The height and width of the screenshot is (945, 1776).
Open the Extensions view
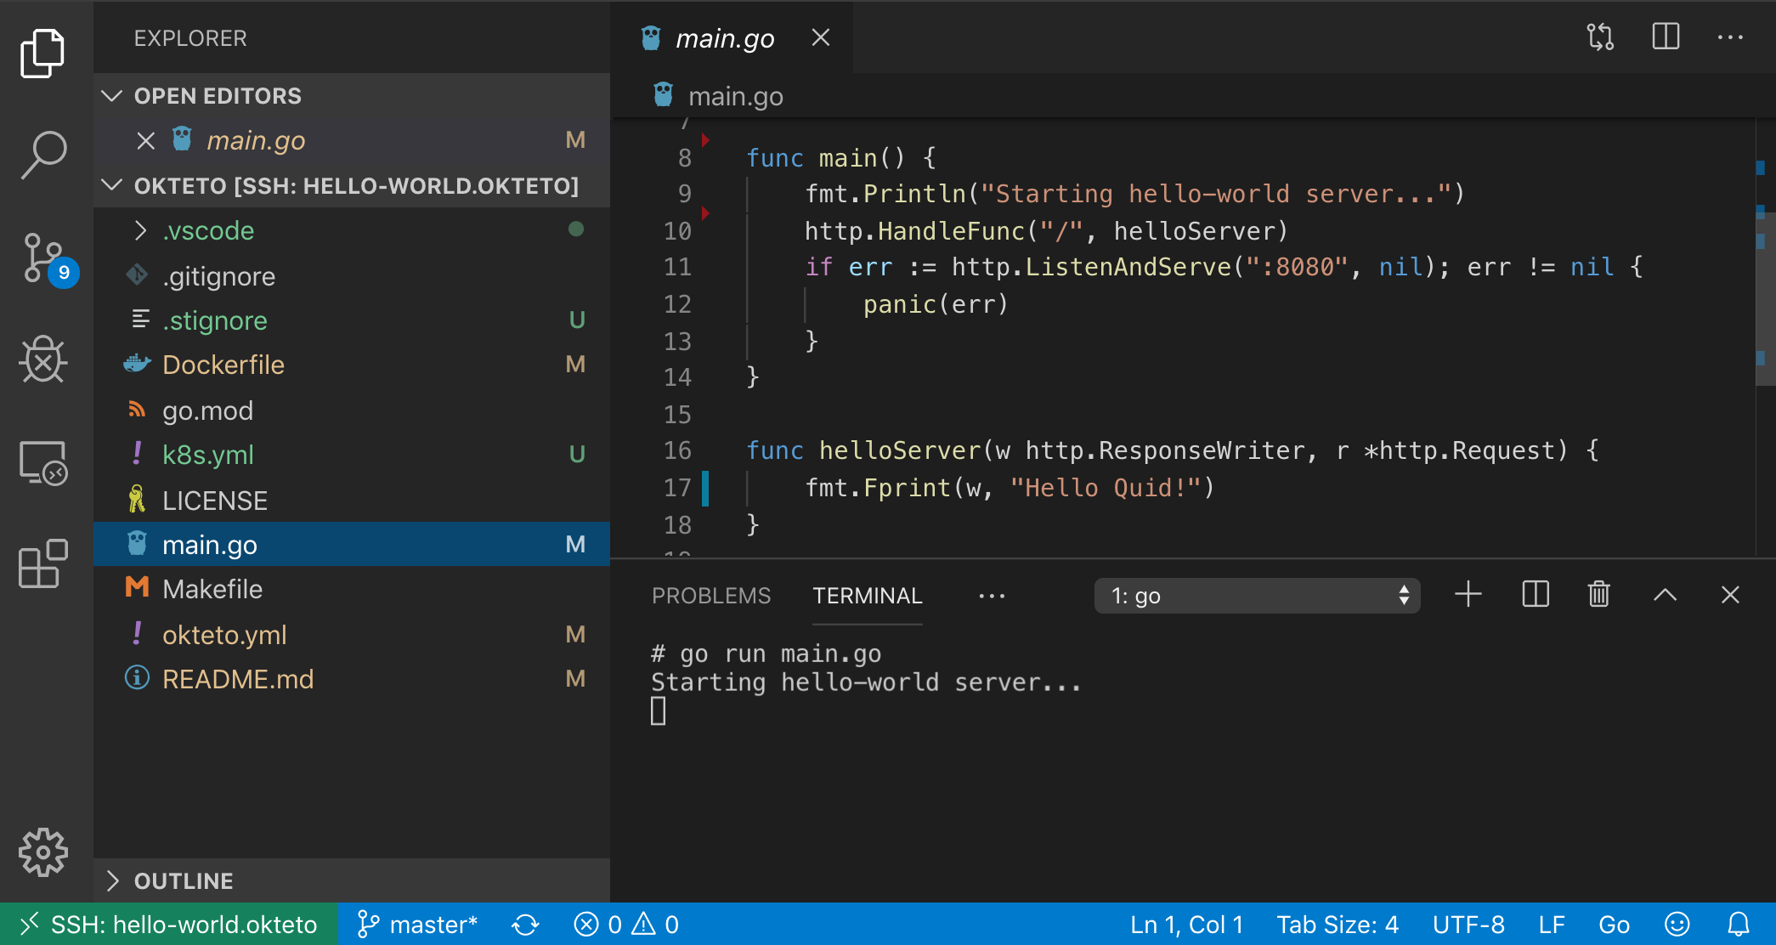pos(43,563)
